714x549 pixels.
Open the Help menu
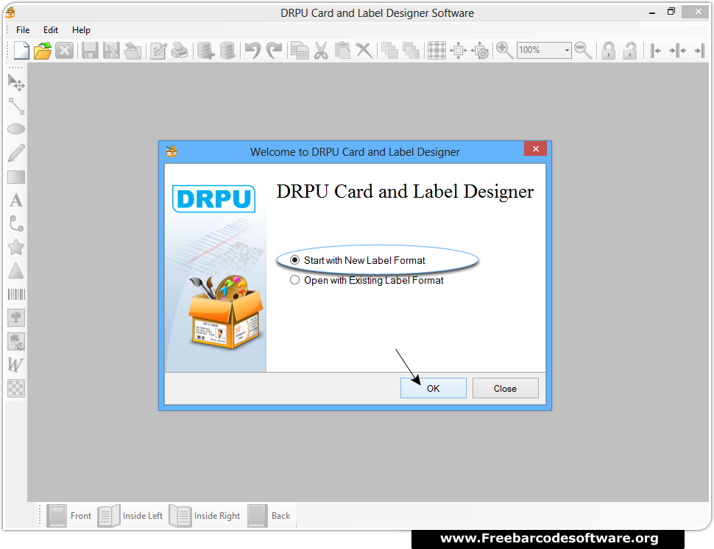click(81, 30)
